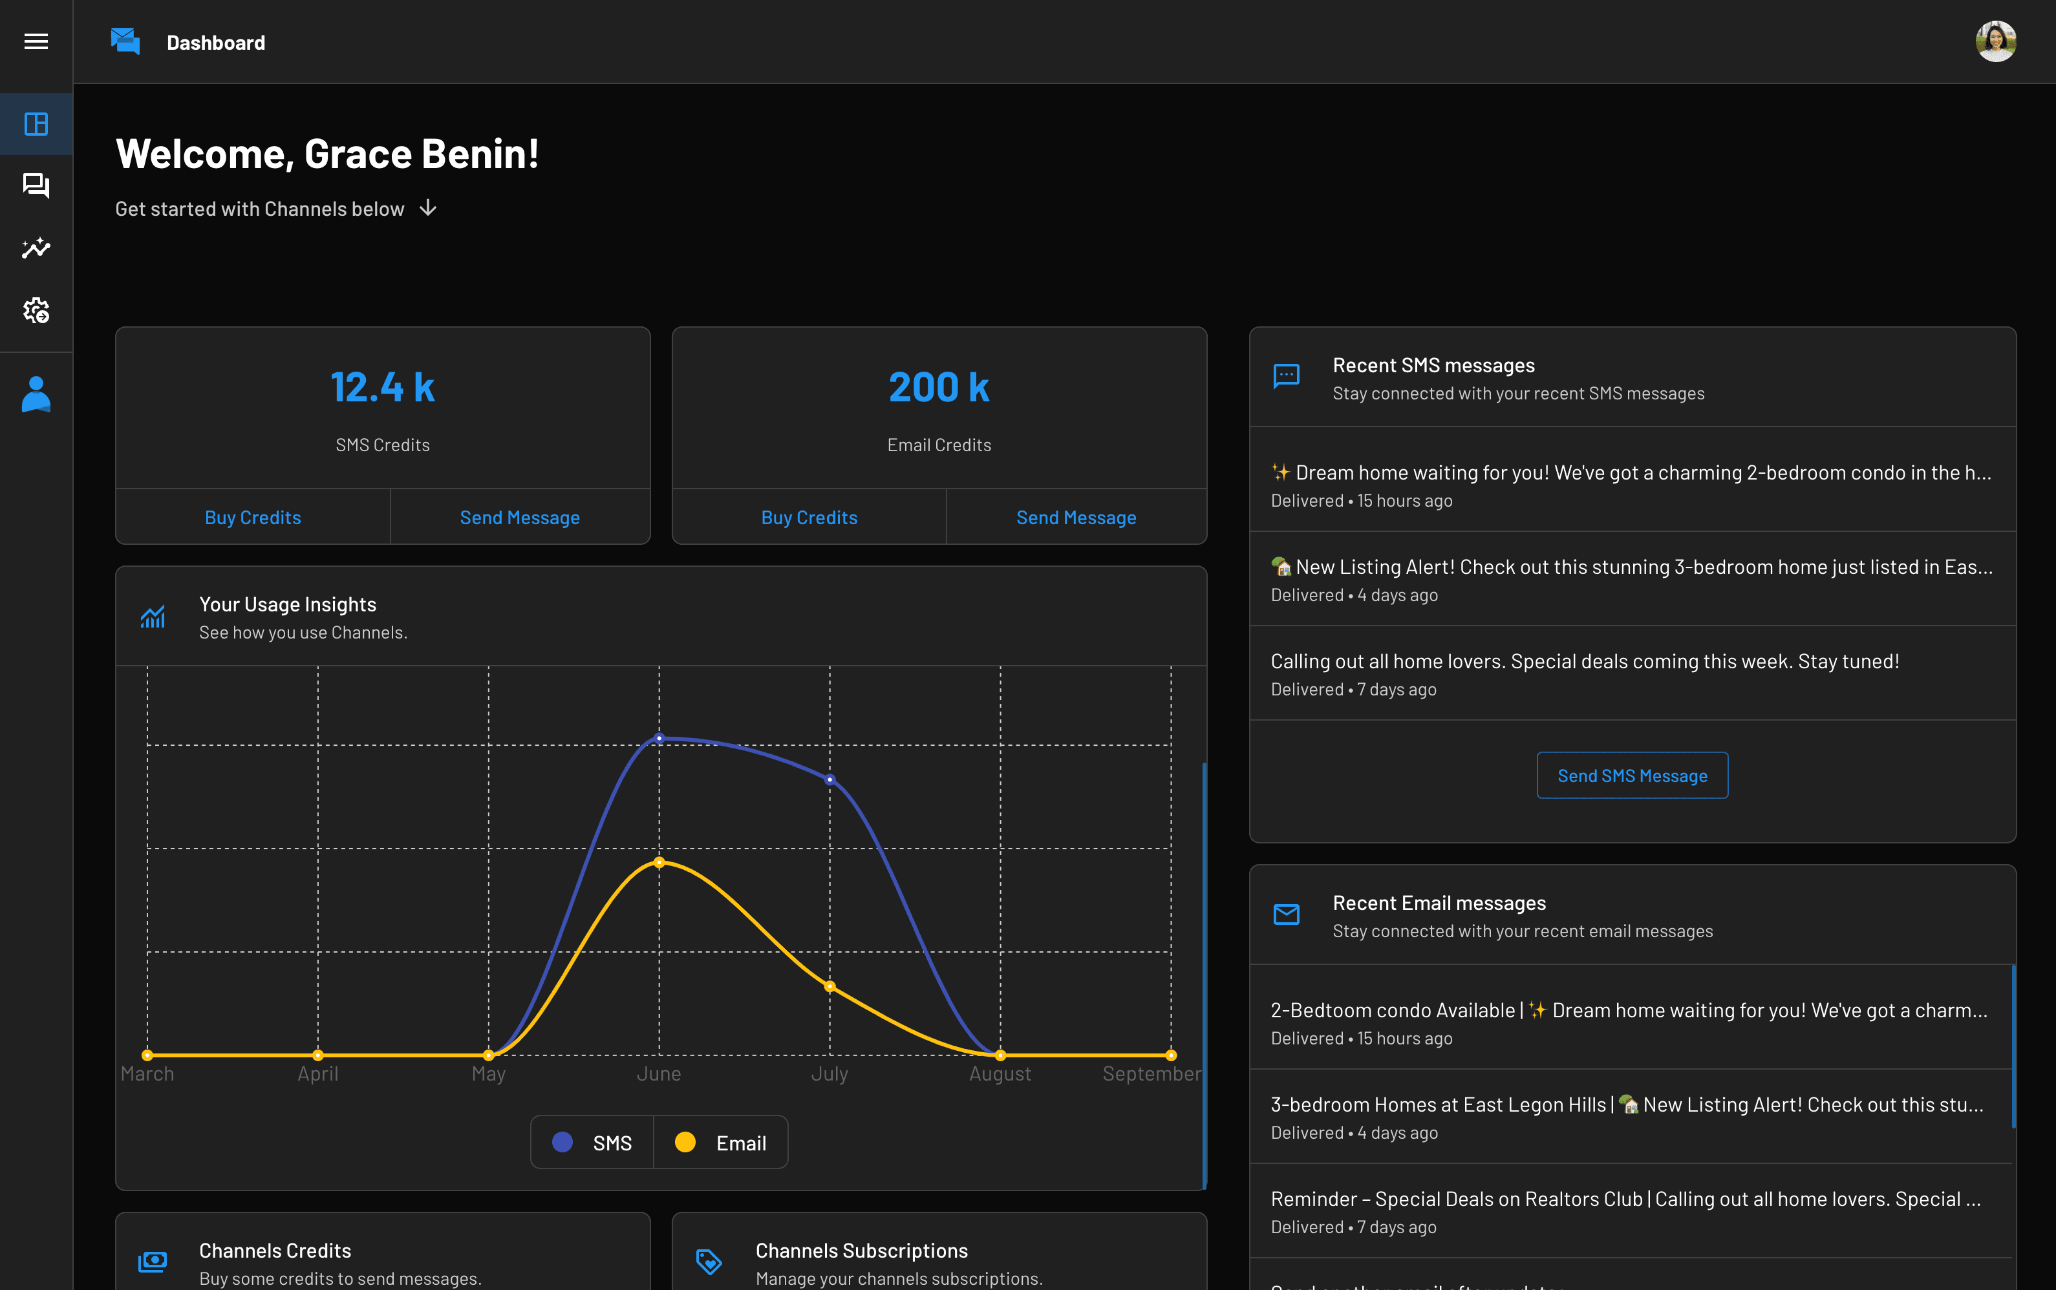Click the User/Account icon in sidebar
Viewport: 2056px width, 1290px height.
pyautogui.click(x=36, y=394)
